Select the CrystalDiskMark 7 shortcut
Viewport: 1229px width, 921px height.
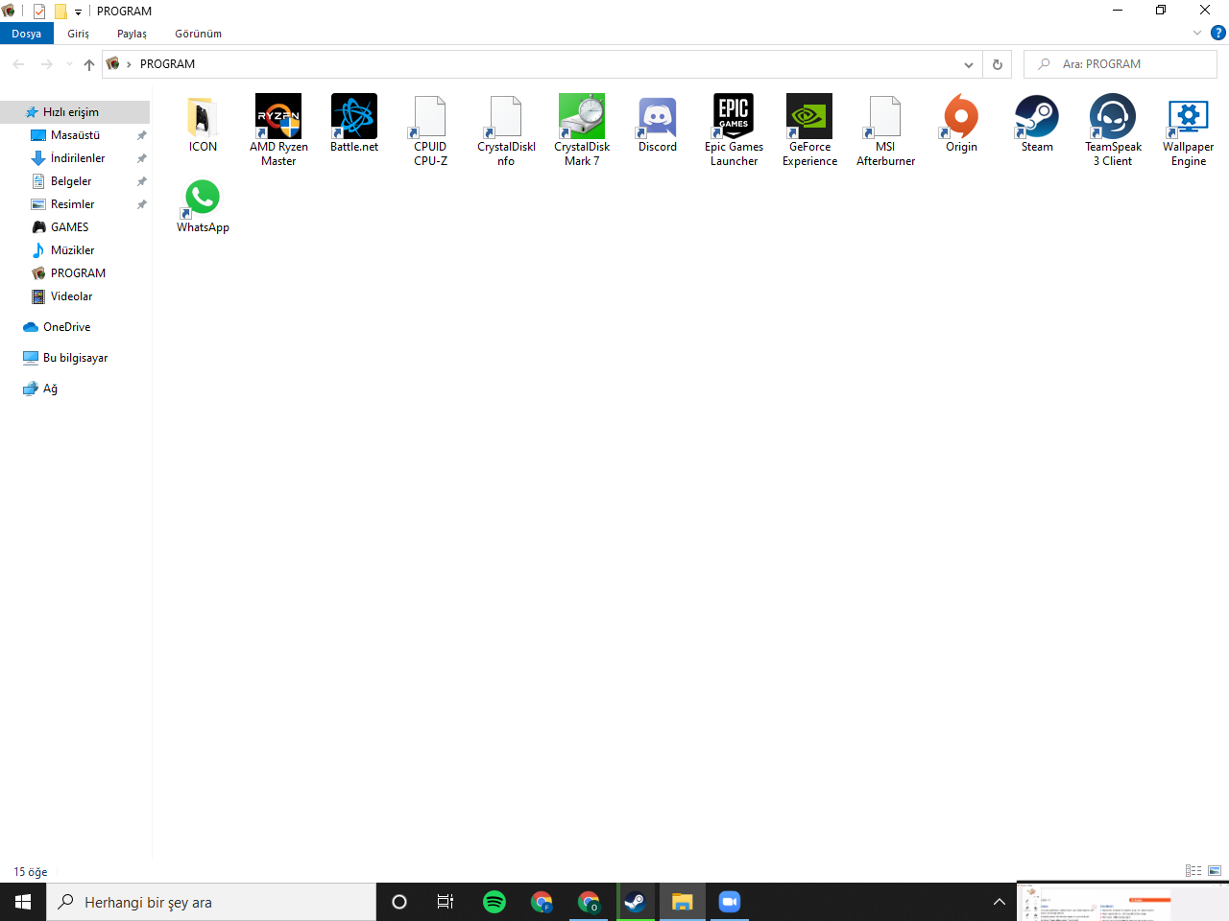click(x=582, y=130)
